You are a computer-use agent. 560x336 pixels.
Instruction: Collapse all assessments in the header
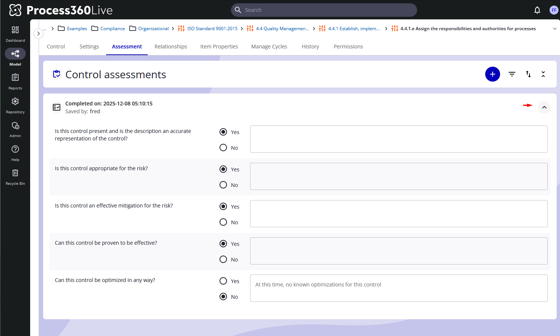point(543,74)
